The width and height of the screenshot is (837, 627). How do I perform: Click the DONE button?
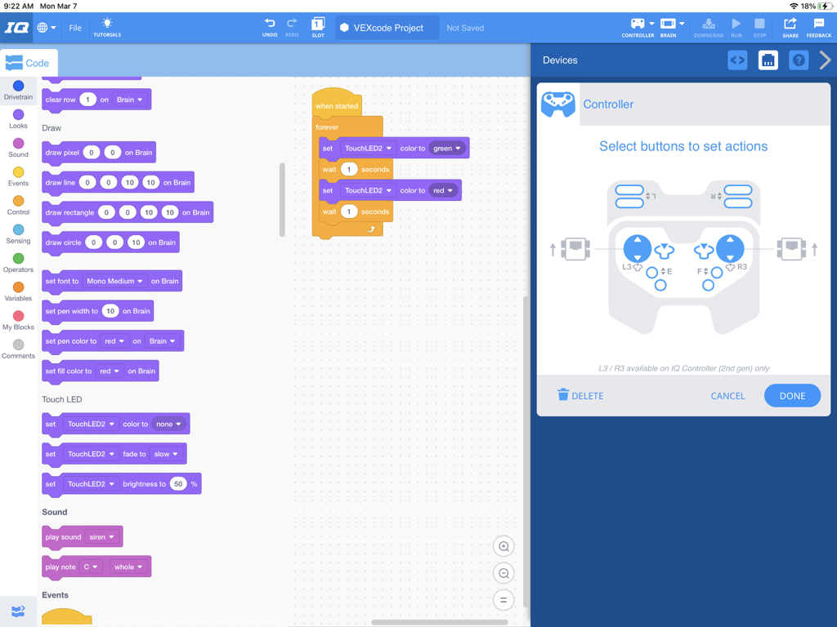point(792,396)
